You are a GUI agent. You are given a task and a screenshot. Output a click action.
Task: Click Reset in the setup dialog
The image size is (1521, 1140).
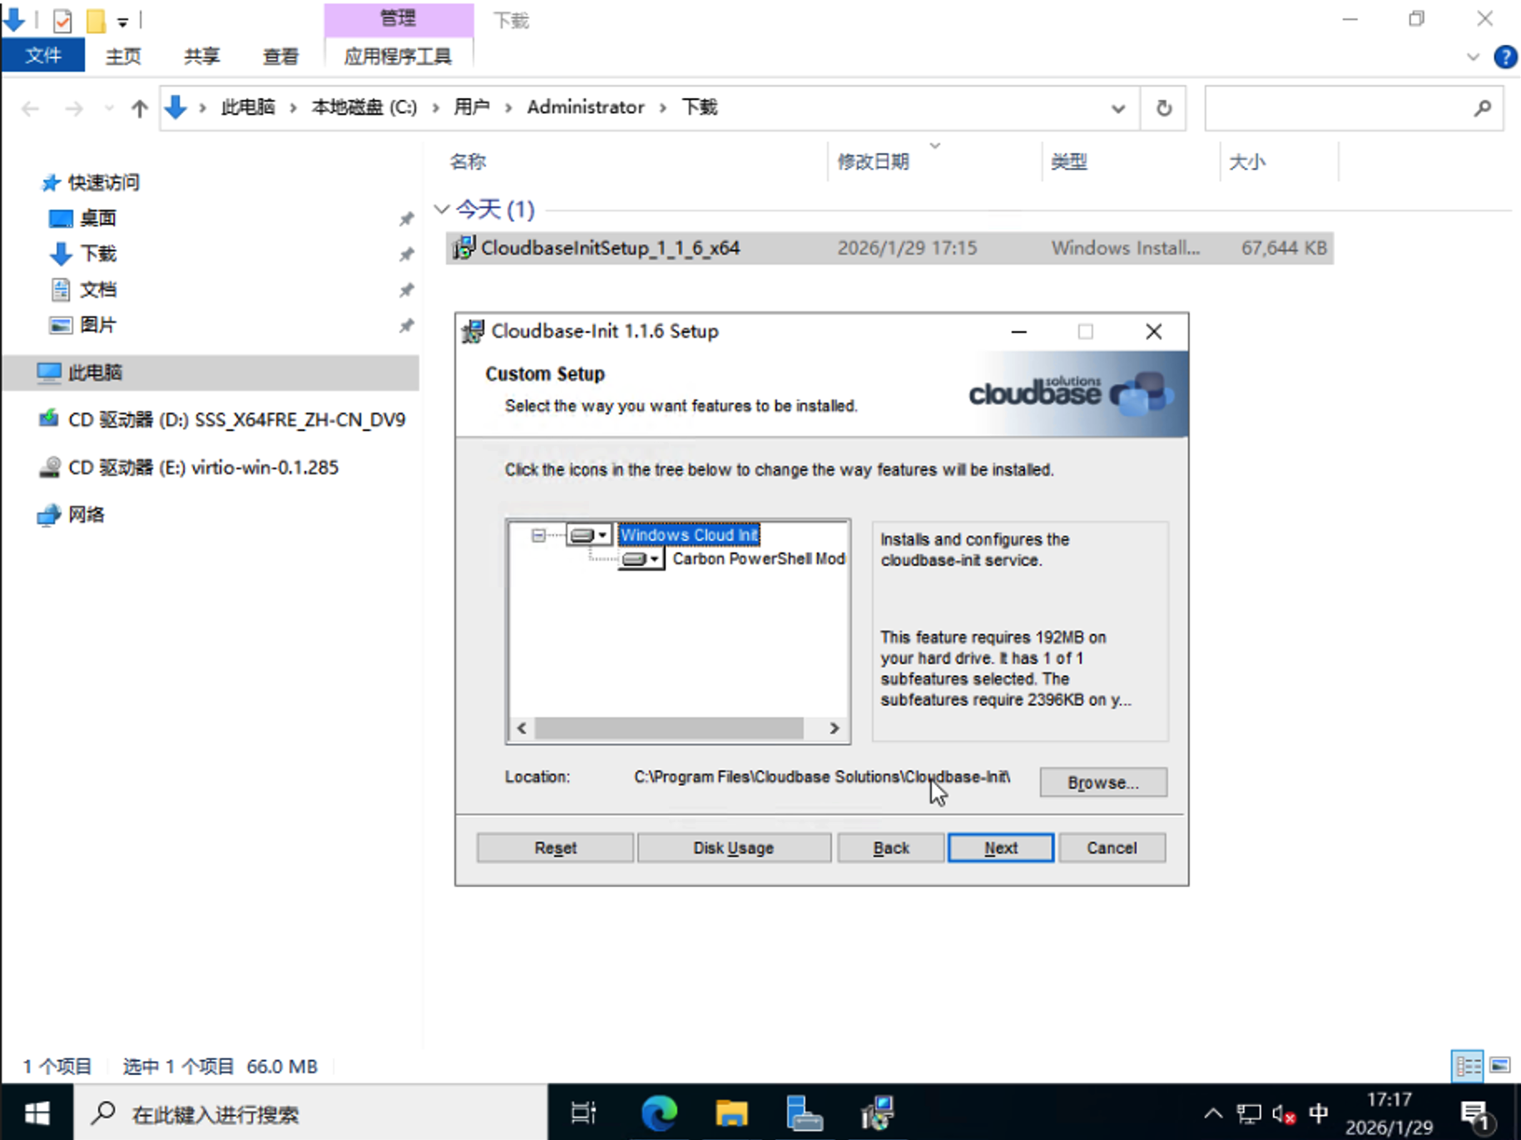click(x=555, y=848)
